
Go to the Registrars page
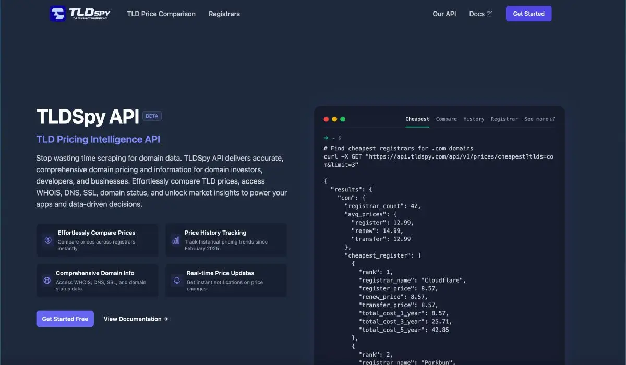[x=224, y=14]
